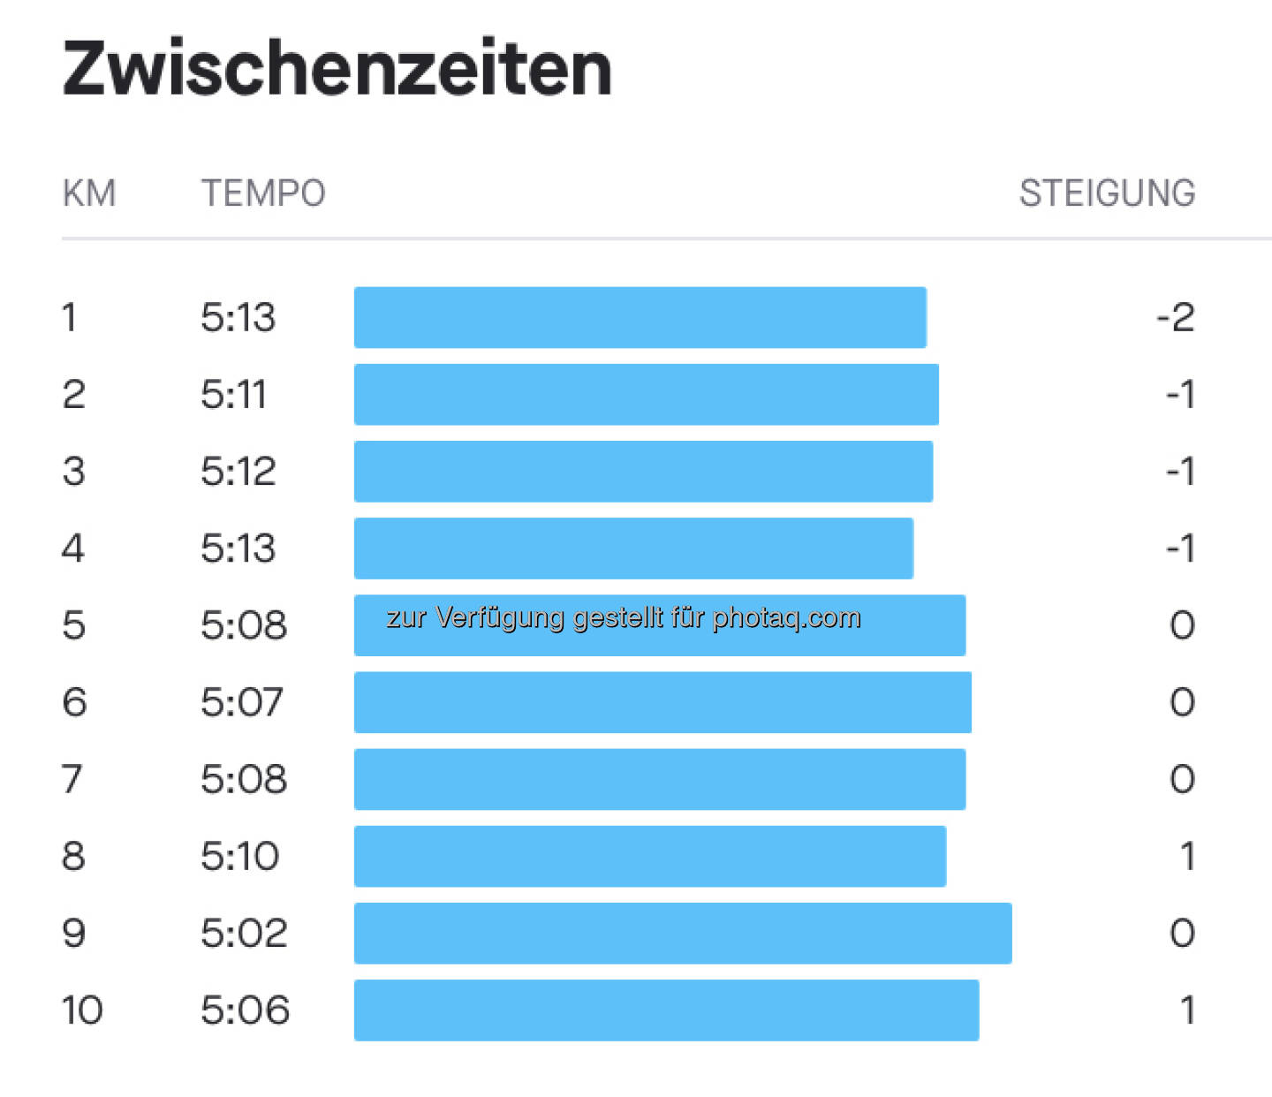Click the -2 elevation value
The image size is (1272, 1097).
click(1176, 317)
